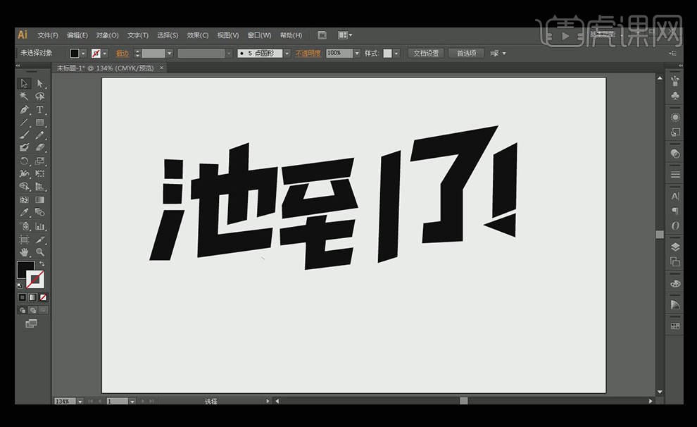Open the 样式 graphic style dropdown
The image size is (697, 427).
pyautogui.click(x=396, y=54)
